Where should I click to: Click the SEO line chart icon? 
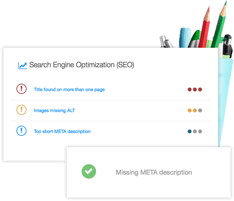coord(22,66)
